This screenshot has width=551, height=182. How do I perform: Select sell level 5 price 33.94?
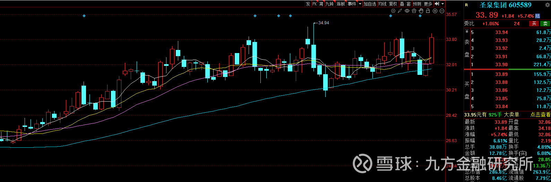501,32
